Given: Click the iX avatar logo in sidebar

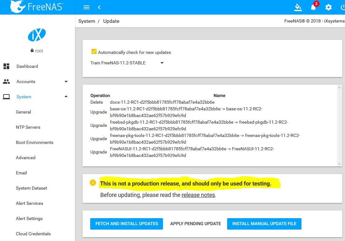Looking at the screenshot, I should [x=37, y=35].
